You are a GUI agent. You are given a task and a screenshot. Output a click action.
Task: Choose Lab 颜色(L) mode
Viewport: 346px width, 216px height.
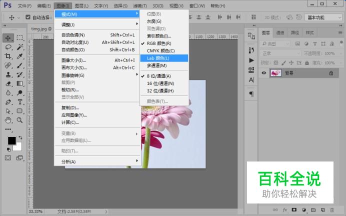tap(164, 58)
